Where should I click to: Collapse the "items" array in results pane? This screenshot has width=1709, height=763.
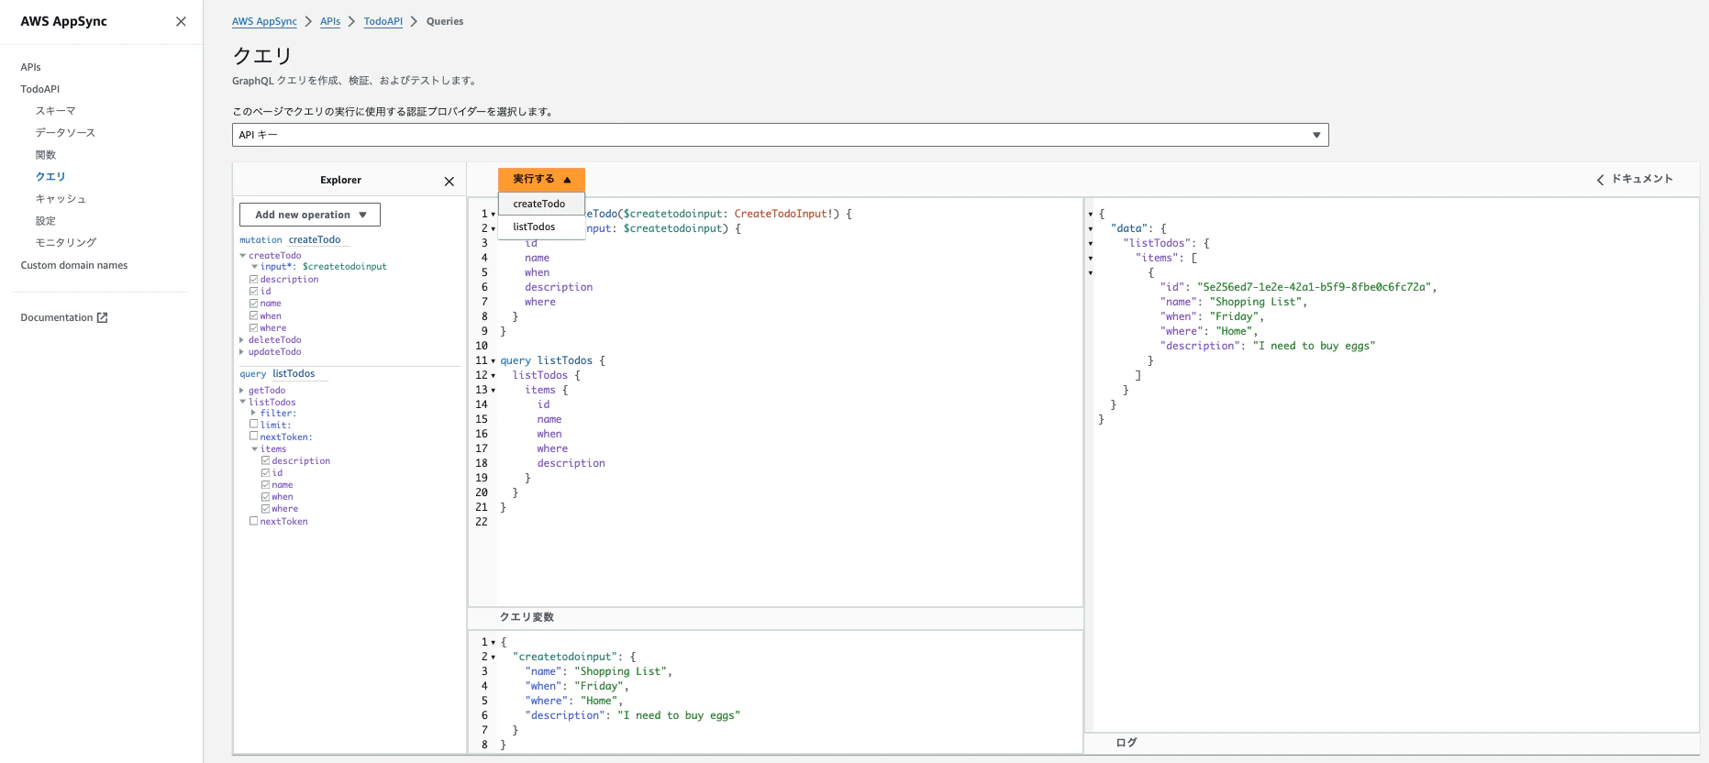coord(1091,259)
